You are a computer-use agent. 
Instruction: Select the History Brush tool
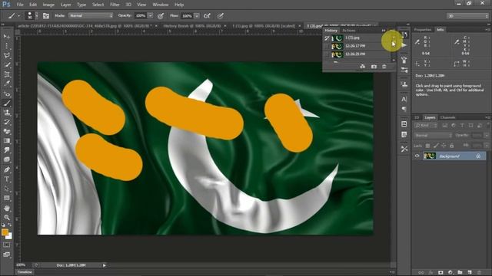click(x=7, y=122)
